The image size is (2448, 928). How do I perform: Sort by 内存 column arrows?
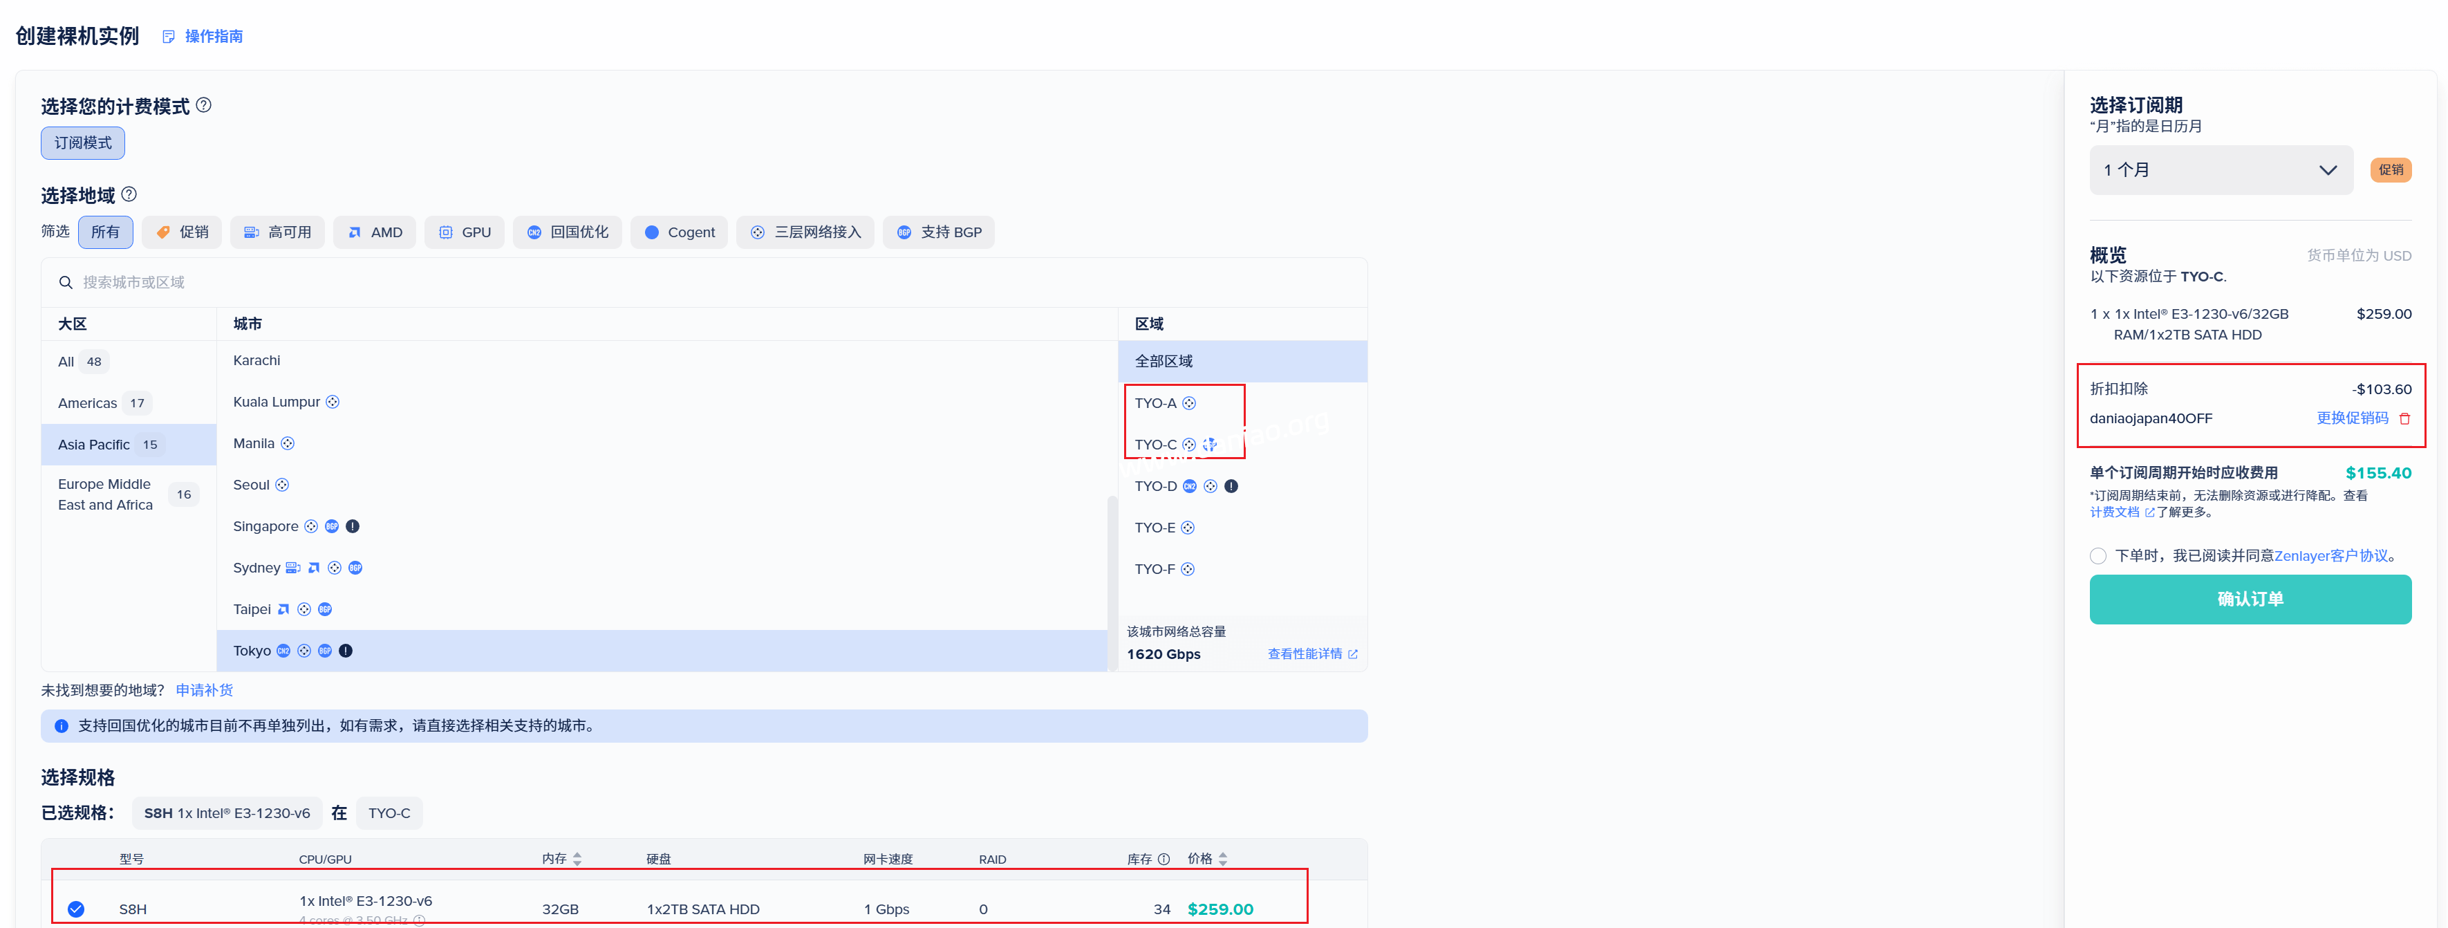tap(577, 859)
